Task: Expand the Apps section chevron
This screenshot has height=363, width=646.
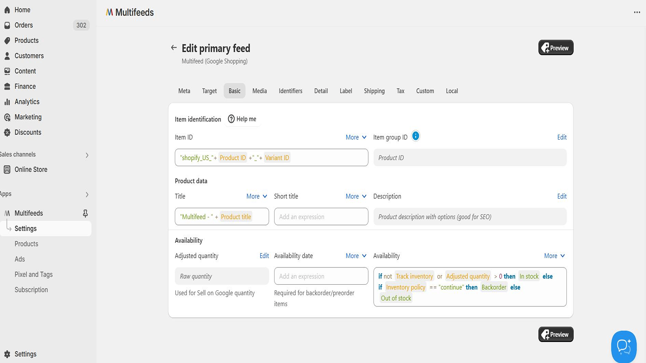Action: [87, 194]
